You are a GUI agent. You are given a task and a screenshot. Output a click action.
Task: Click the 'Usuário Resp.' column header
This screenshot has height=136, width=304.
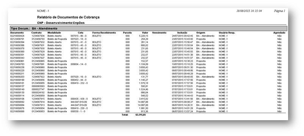point(227,33)
